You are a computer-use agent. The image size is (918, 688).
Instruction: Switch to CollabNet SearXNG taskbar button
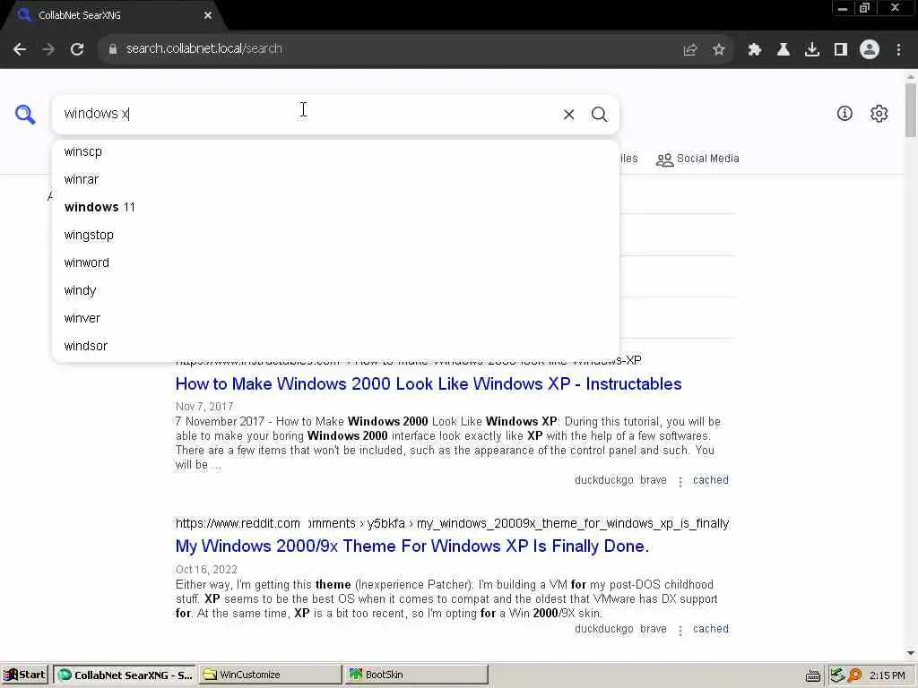(125, 675)
